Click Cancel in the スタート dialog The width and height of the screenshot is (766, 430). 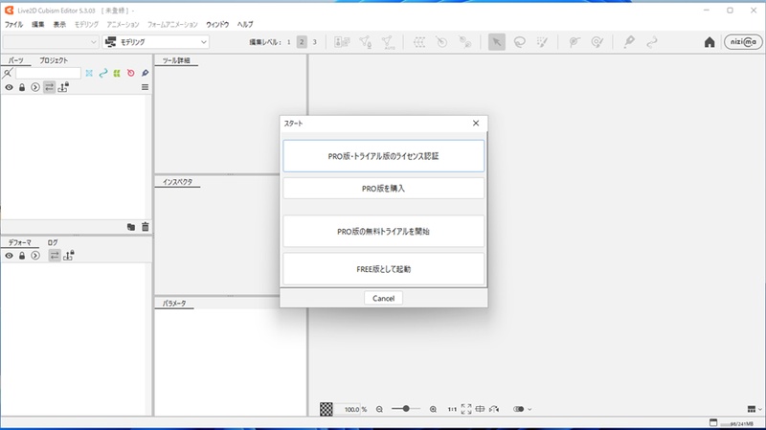(384, 298)
